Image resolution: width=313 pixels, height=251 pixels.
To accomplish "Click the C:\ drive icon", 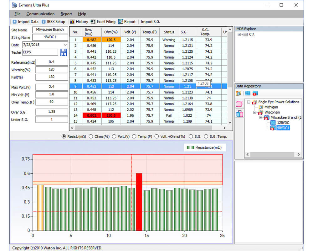I will [x=245, y=35].
